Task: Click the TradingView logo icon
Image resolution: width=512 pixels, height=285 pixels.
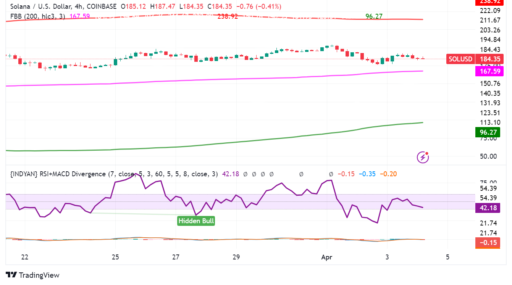Action: pos(11,275)
